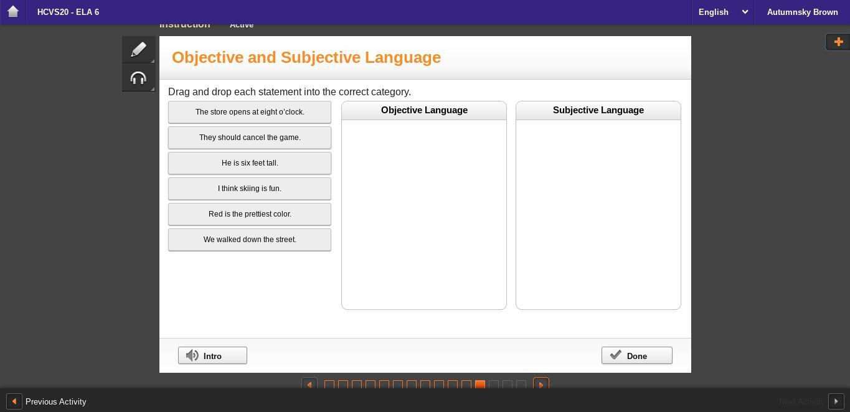This screenshot has height=412, width=850.
Task: Click the orange plus icon
Action: 838,42
